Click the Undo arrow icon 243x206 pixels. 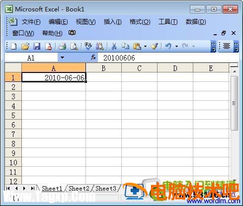coord(168,46)
